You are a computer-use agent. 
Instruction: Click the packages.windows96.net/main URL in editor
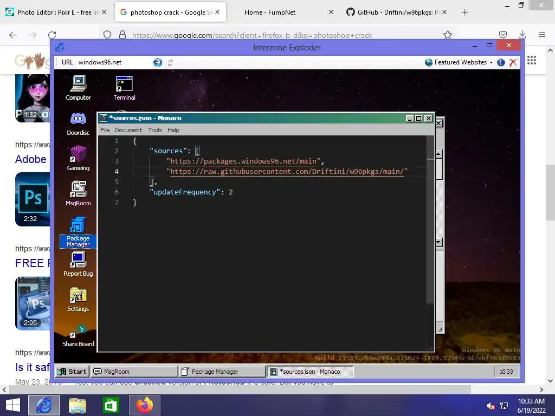coord(243,161)
